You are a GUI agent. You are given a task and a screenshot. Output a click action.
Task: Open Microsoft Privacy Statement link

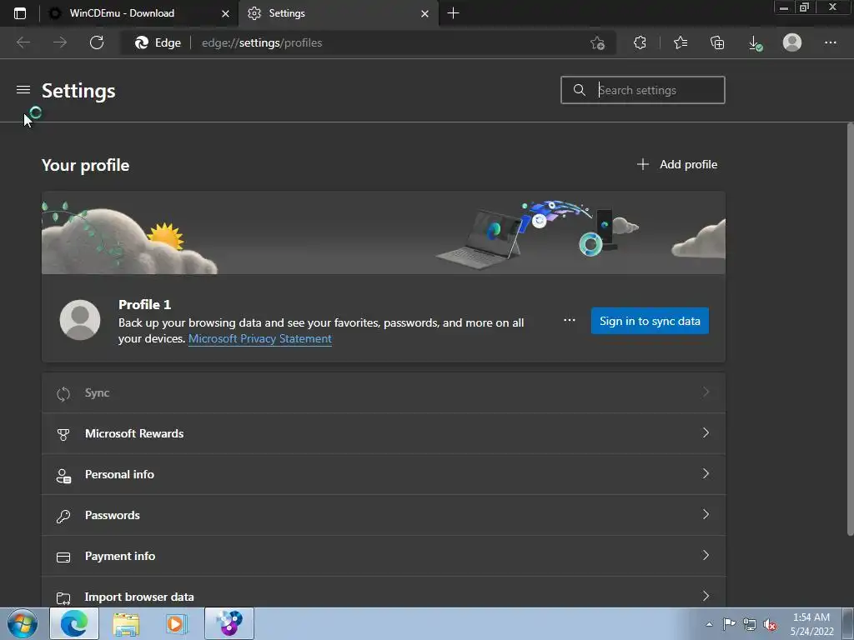pyautogui.click(x=260, y=338)
